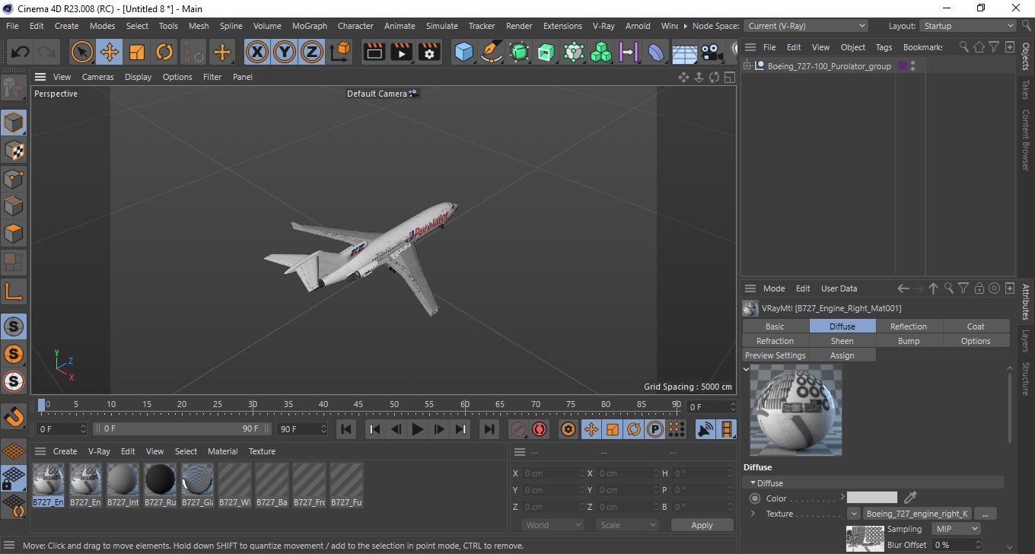Add a MoGraph Cloner object
The image size is (1035, 554).
coord(601,53)
